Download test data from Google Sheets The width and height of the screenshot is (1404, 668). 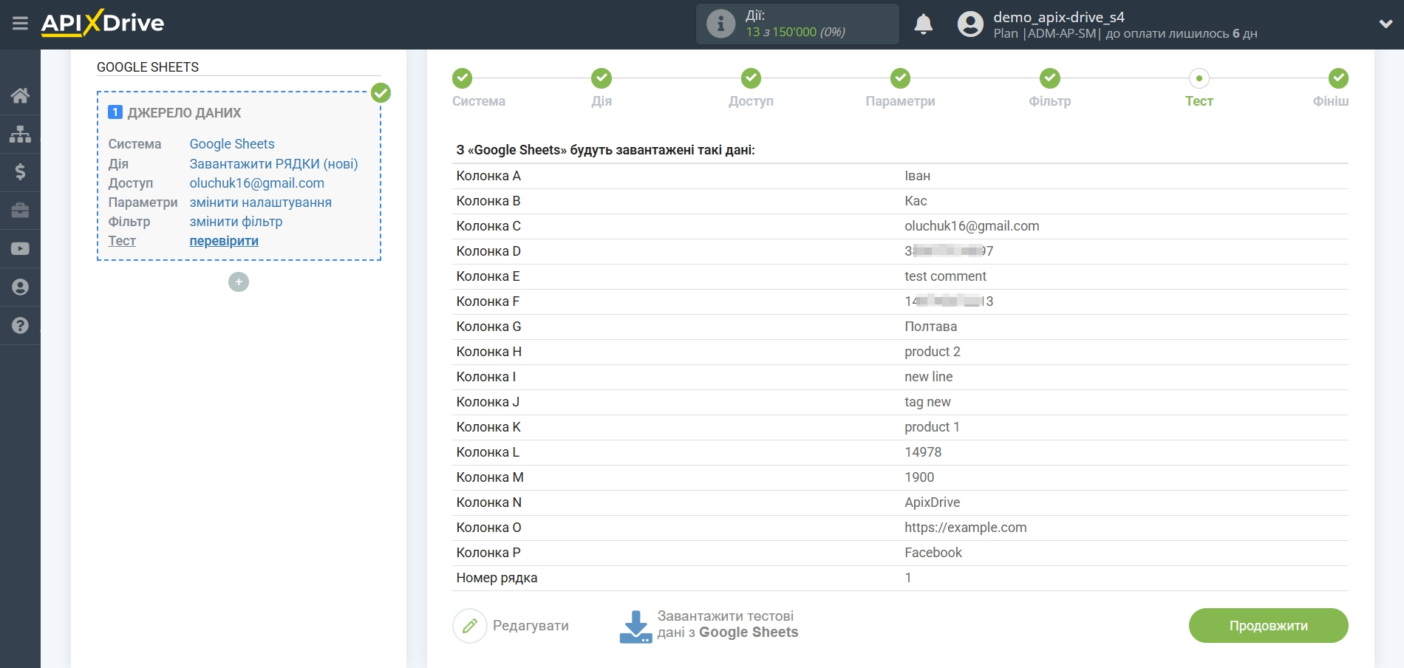click(x=709, y=625)
